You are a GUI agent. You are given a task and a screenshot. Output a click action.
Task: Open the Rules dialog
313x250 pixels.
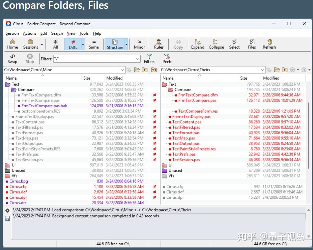[x=159, y=44]
